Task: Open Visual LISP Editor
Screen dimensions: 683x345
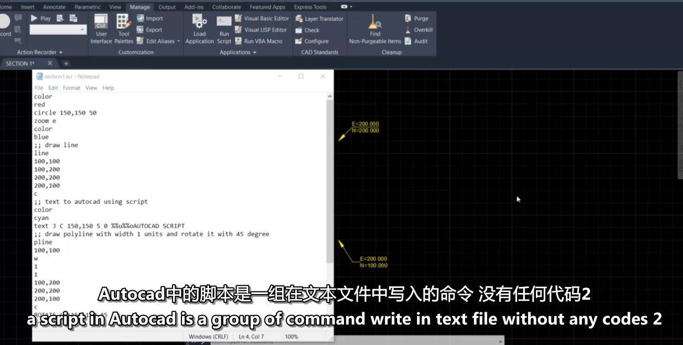Action: 260,30
